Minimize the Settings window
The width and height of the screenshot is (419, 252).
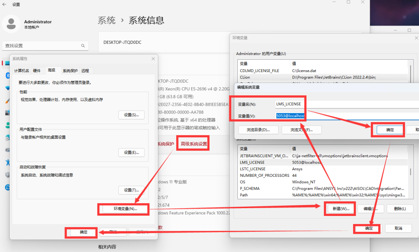tap(334, 2)
